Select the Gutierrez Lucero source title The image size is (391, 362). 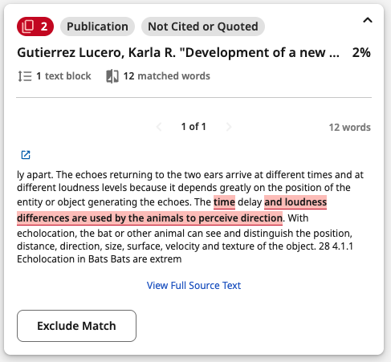tap(178, 52)
